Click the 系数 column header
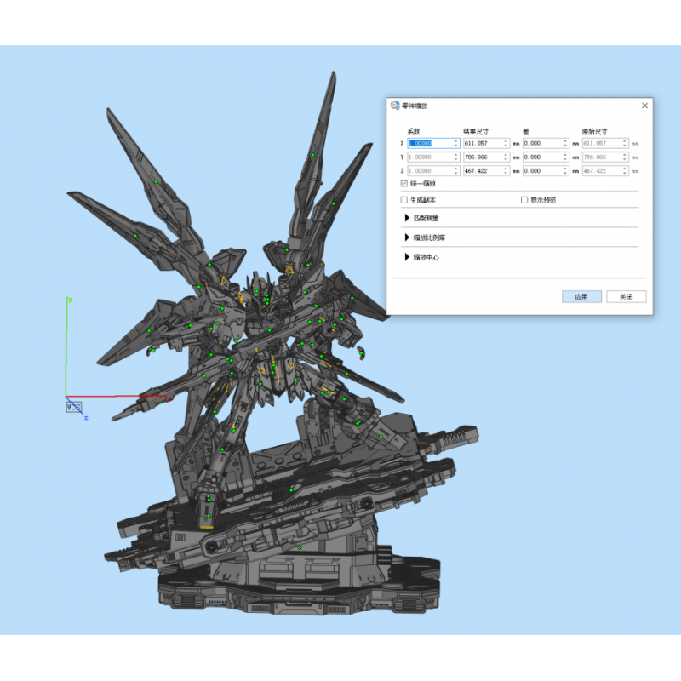The height and width of the screenshot is (681, 681). [x=414, y=132]
